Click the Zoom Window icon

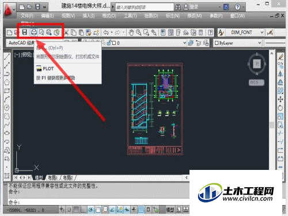point(146,33)
